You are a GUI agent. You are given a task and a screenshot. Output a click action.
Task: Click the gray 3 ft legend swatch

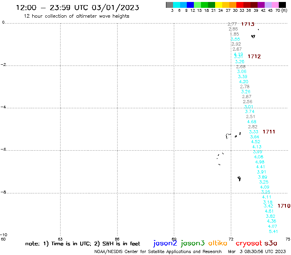(169, 5)
